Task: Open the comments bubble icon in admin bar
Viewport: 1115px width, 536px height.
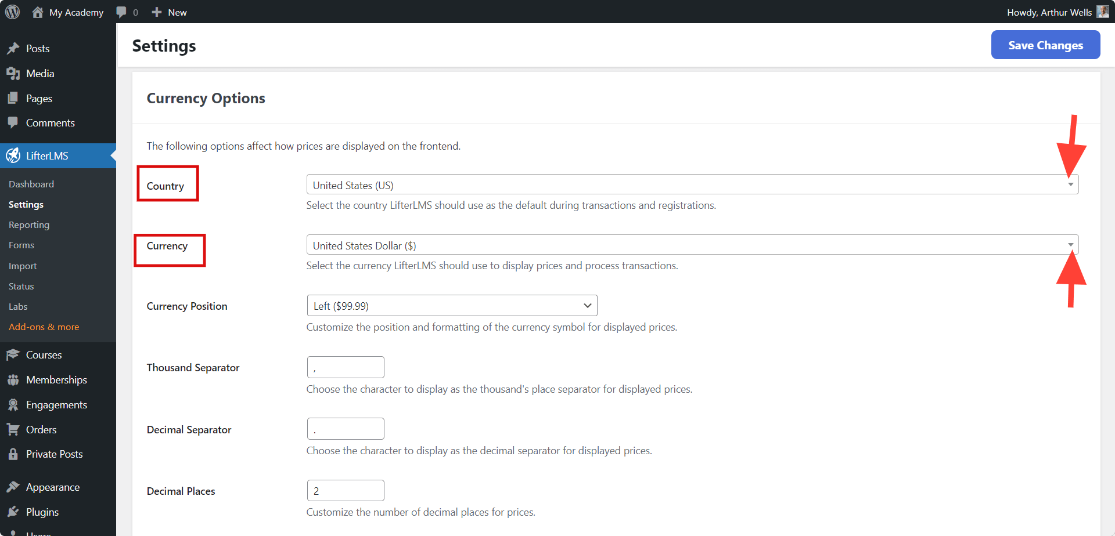Action: 121,12
